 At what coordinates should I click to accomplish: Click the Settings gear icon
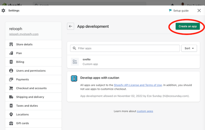click(3, 11)
